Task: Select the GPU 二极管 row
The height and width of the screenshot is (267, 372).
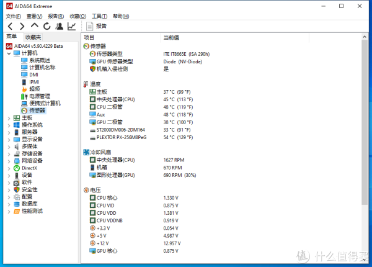Action: click(141, 122)
